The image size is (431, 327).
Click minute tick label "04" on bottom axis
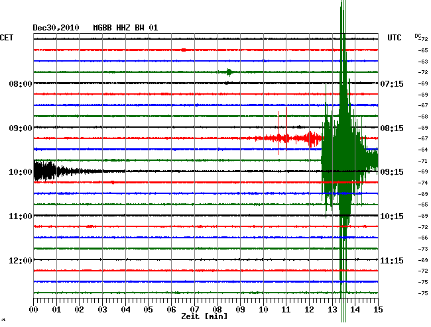point(125,310)
